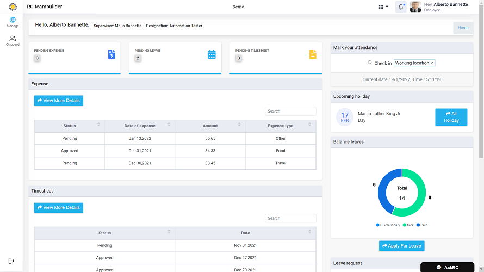Viewport: 484px width, 272px height.
Task: Click the Expense table search field
Action: click(x=290, y=111)
